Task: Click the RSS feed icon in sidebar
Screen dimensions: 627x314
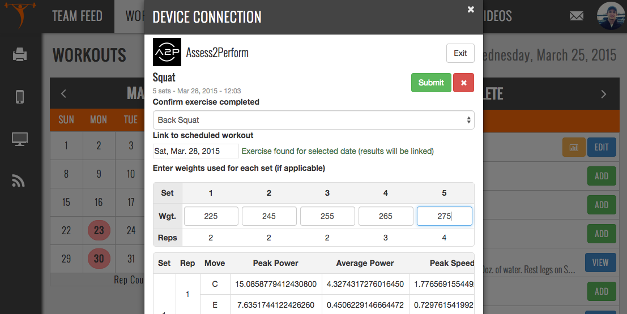Action: coord(20,180)
